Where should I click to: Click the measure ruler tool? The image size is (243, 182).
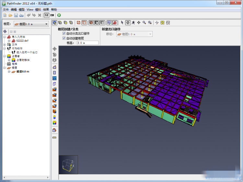click(54, 137)
